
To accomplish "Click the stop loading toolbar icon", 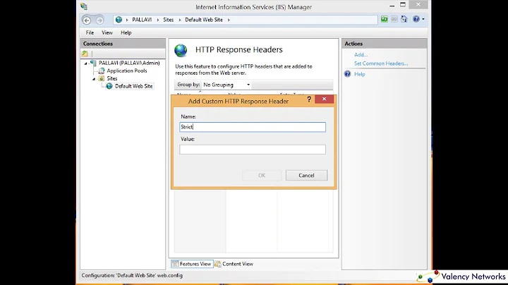I will click(x=394, y=19).
